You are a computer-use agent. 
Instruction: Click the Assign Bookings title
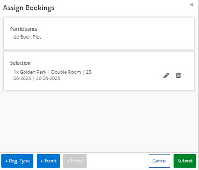(29, 8)
